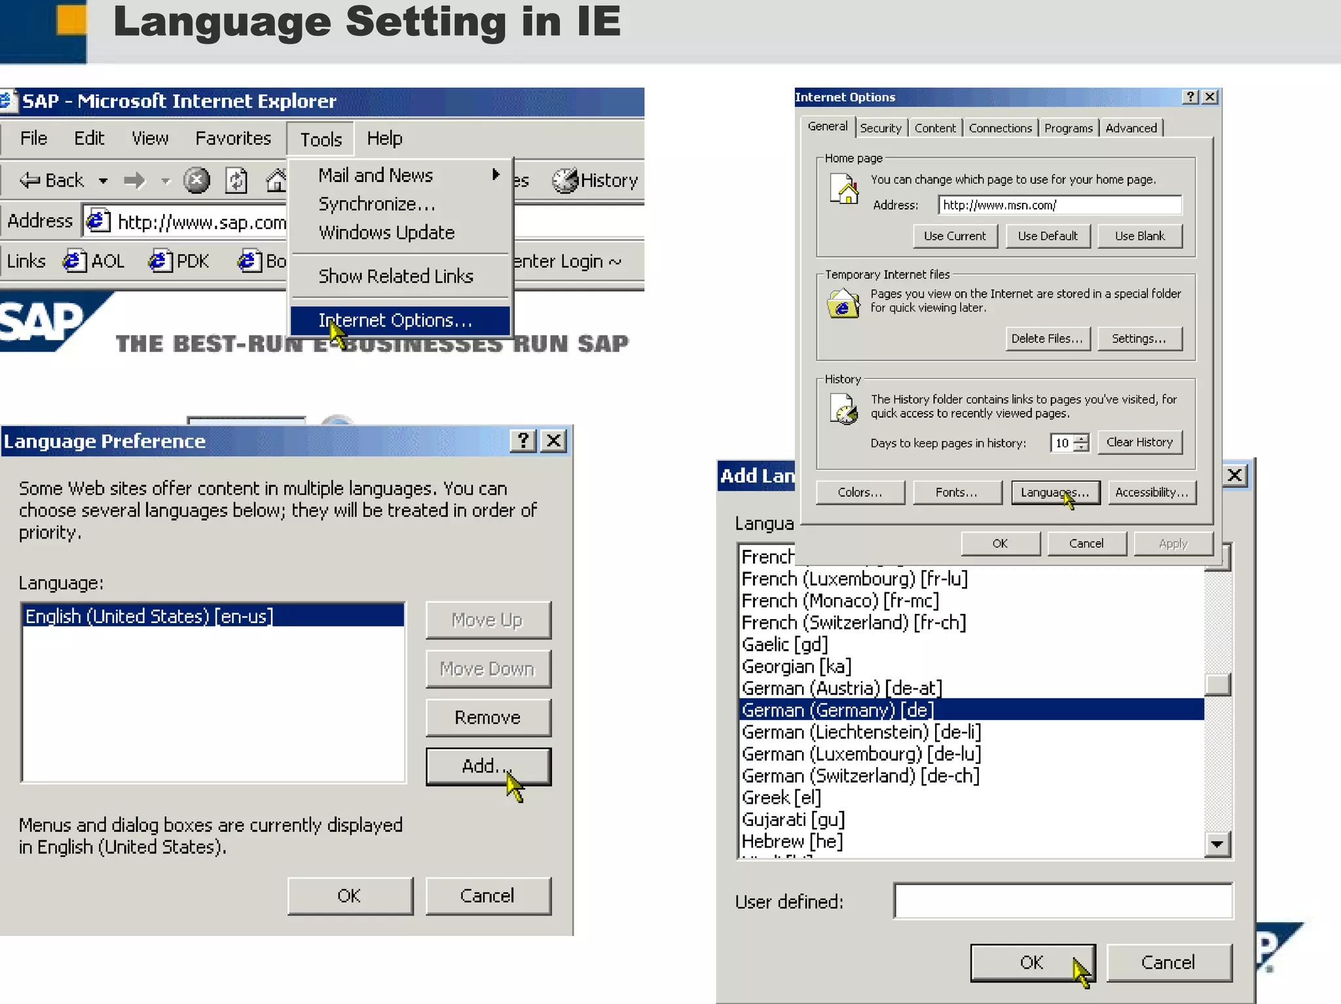1341x1004 pixels.
Task: Click the Clear History button
Action: click(1140, 442)
